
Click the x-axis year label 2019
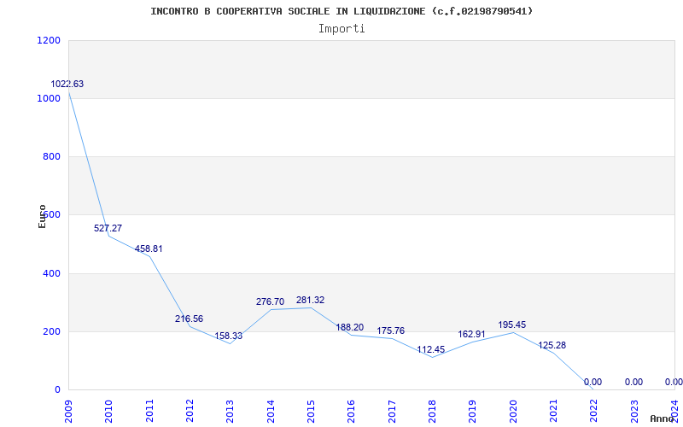473,411
